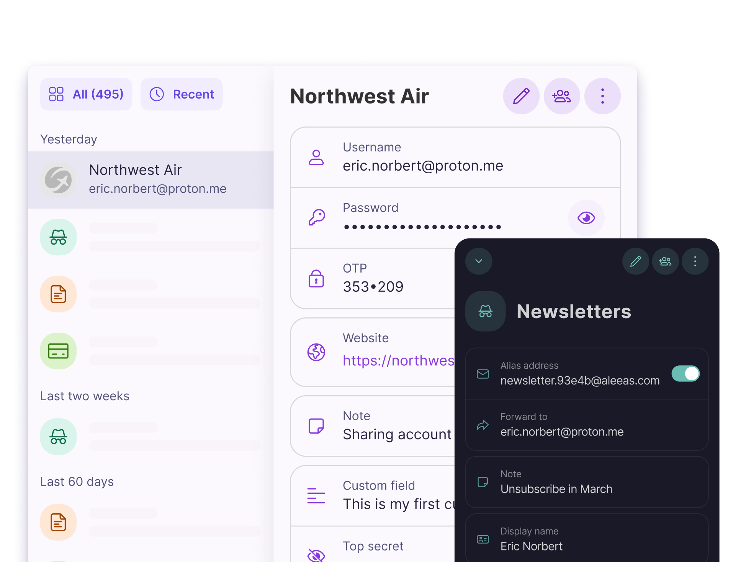Open alias item under Last two weeks
746x562 pixels.
click(x=151, y=436)
